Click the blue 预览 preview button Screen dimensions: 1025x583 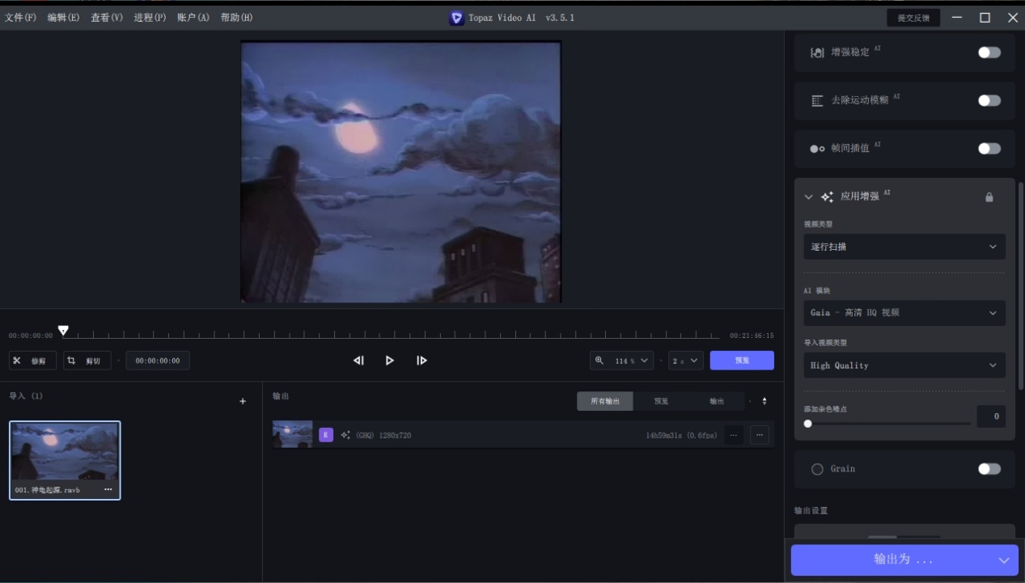[x=742, y=361]
